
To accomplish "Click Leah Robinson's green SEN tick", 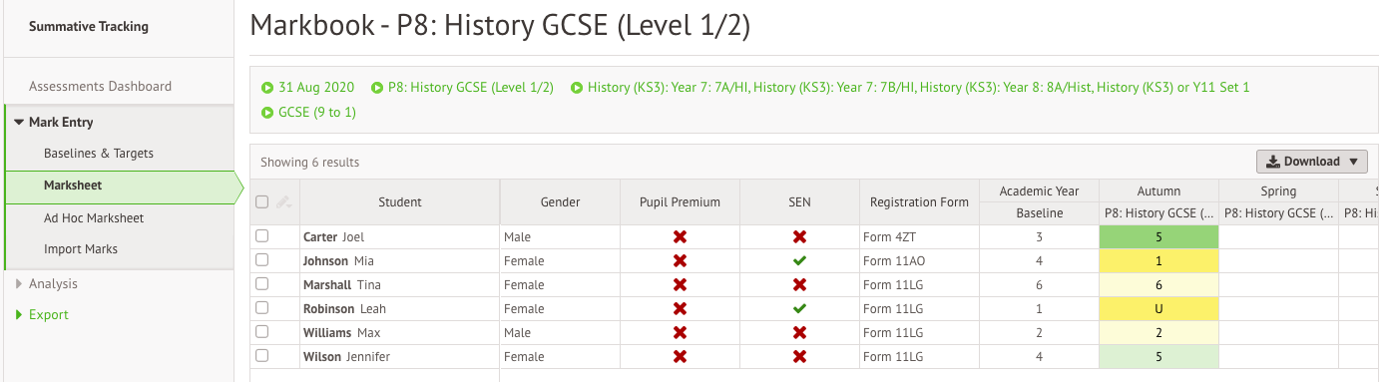I will click(x=799, y=309).
